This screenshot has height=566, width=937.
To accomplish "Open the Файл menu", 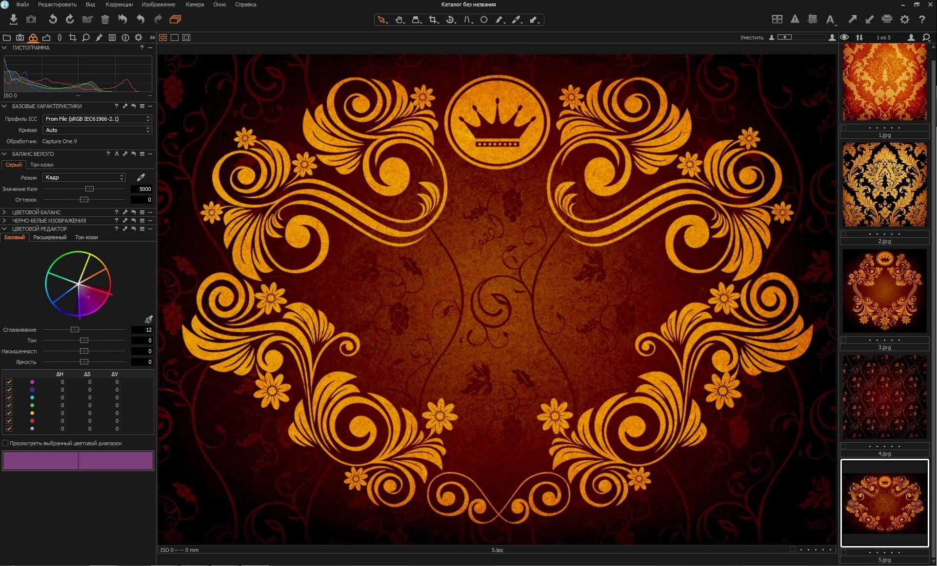I will click(x=22, y=4).
